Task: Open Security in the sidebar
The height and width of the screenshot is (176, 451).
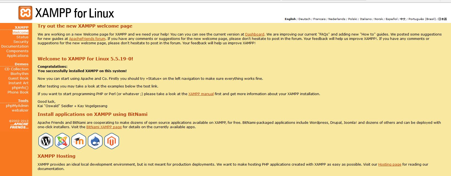Action: [21, 42]
